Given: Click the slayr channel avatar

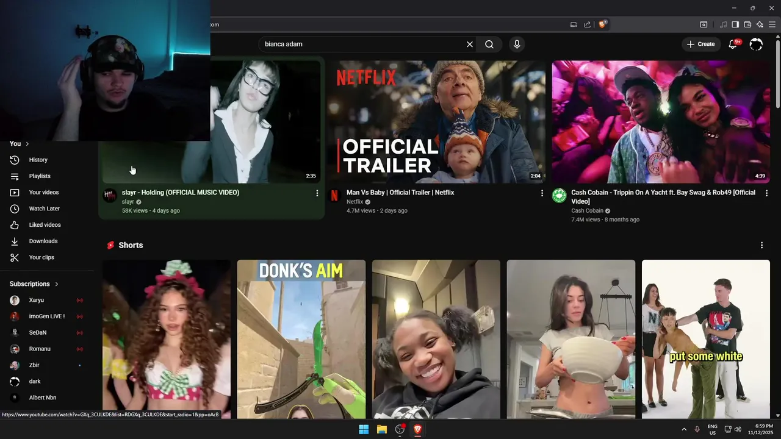Looking at the screenshot, I should point(110,196).
